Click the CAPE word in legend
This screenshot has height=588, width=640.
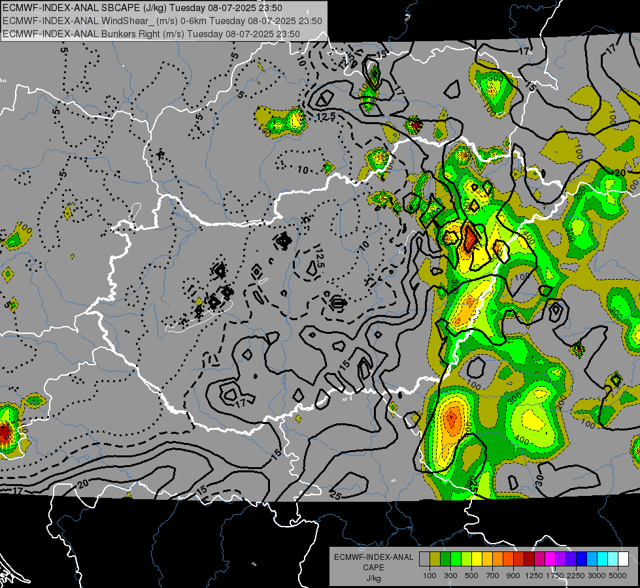373,568
